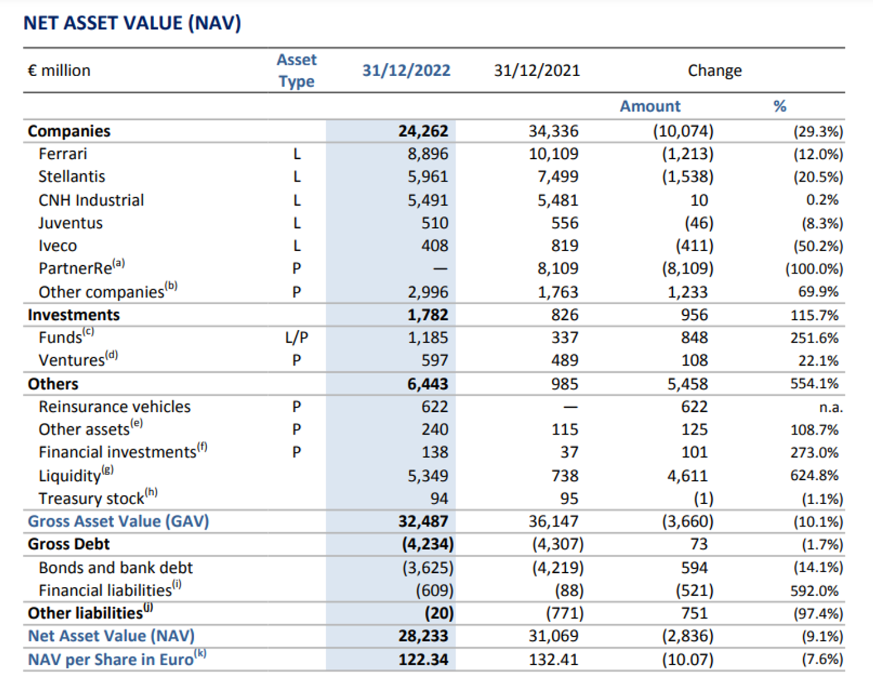The image size is (873, 681).
Task: Click the Amount subheader under Change
Action: (x=650, y=106)
